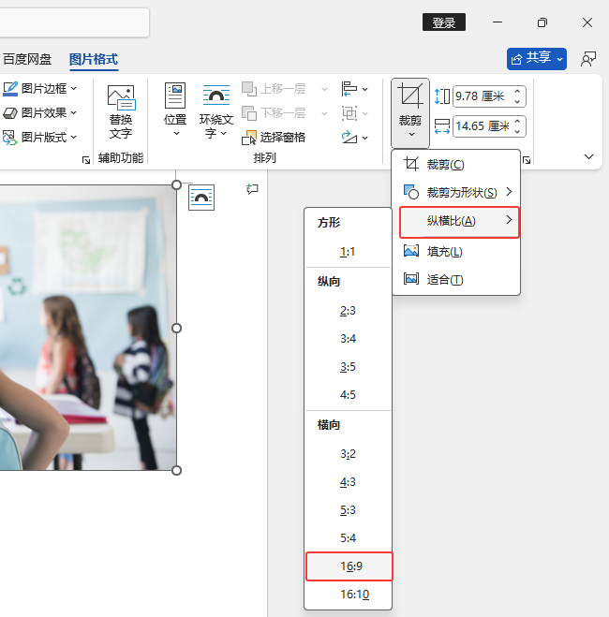Click the picture's top-right resize handle
The width and height of the screenshot is (609, 617).
pos(176,185)
